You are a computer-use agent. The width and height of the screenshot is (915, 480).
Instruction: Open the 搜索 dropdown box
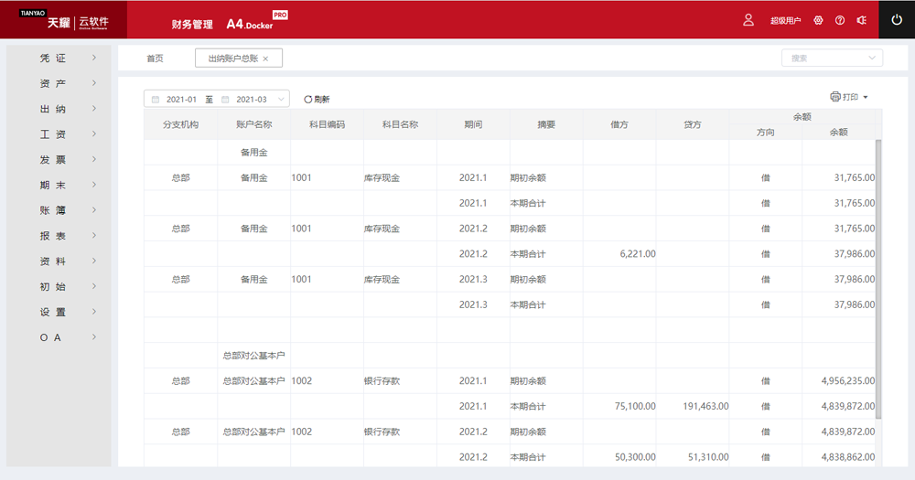point(831,58)
